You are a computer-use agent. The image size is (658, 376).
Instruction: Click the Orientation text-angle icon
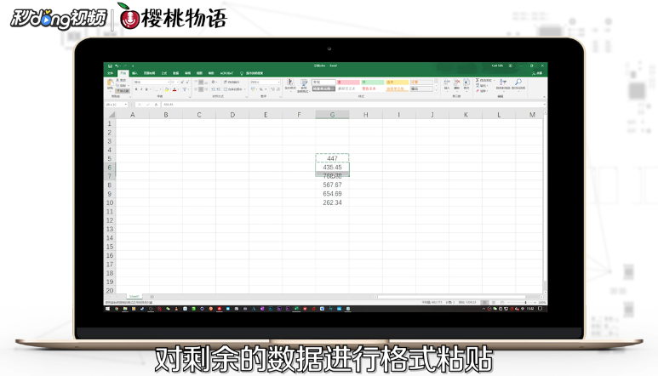tap(213, 83)
